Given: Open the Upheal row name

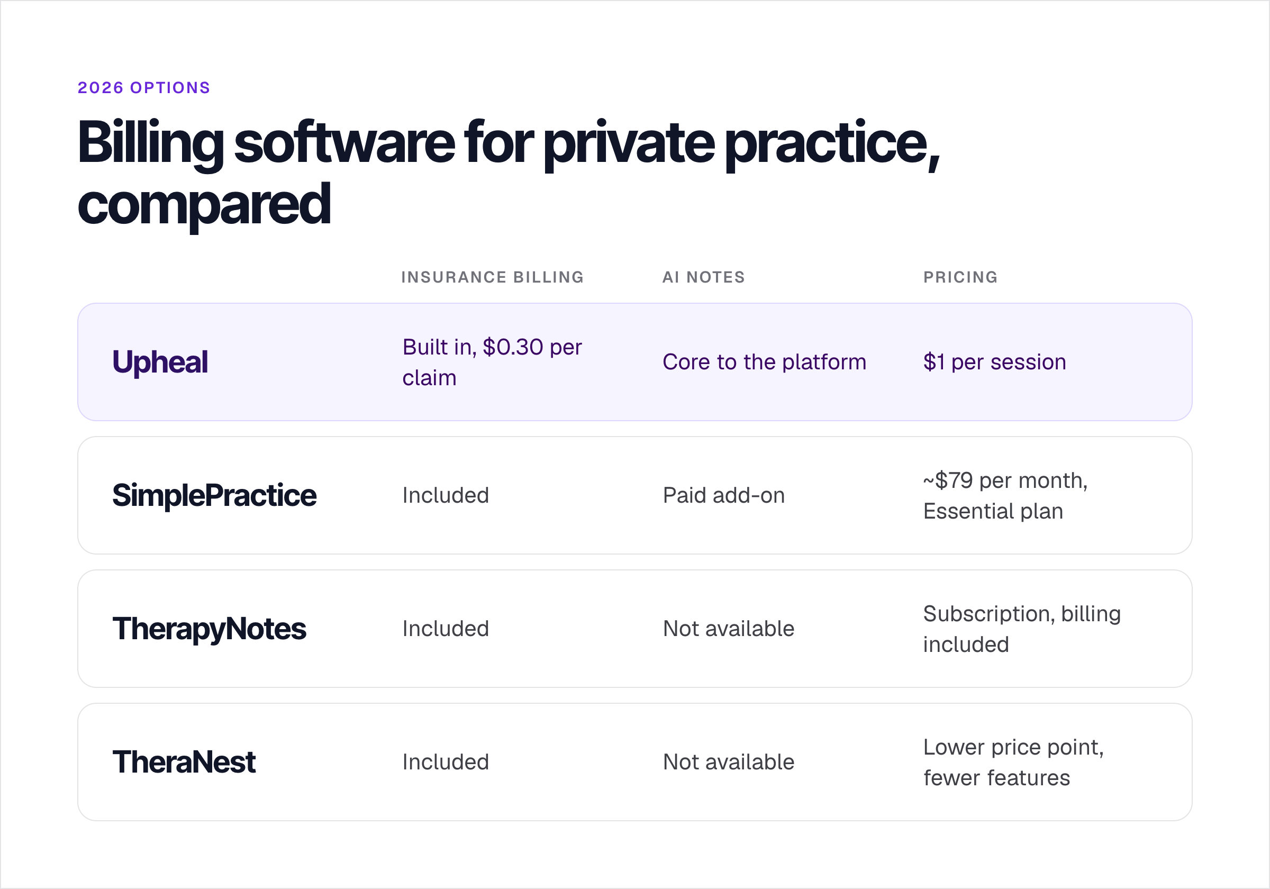Looking at the screenshot, I should 160,362.
